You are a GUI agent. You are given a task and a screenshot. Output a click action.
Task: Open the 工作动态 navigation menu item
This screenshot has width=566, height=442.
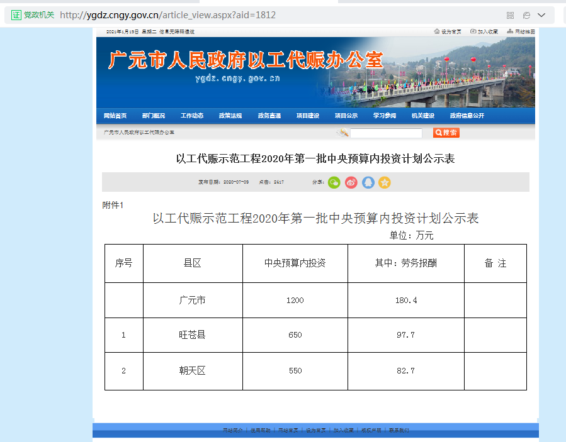pos(192,116)
